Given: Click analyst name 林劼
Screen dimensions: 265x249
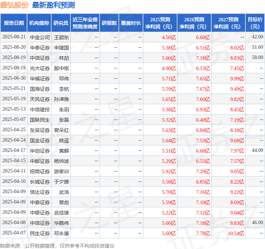Looking at the screenshot, I should pos(64,58).
